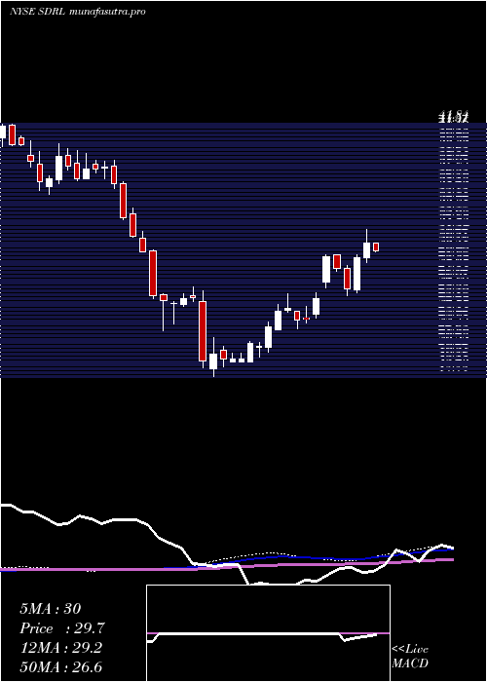
Task: Click the Price : 29.7 value
Action: (61, 628)
